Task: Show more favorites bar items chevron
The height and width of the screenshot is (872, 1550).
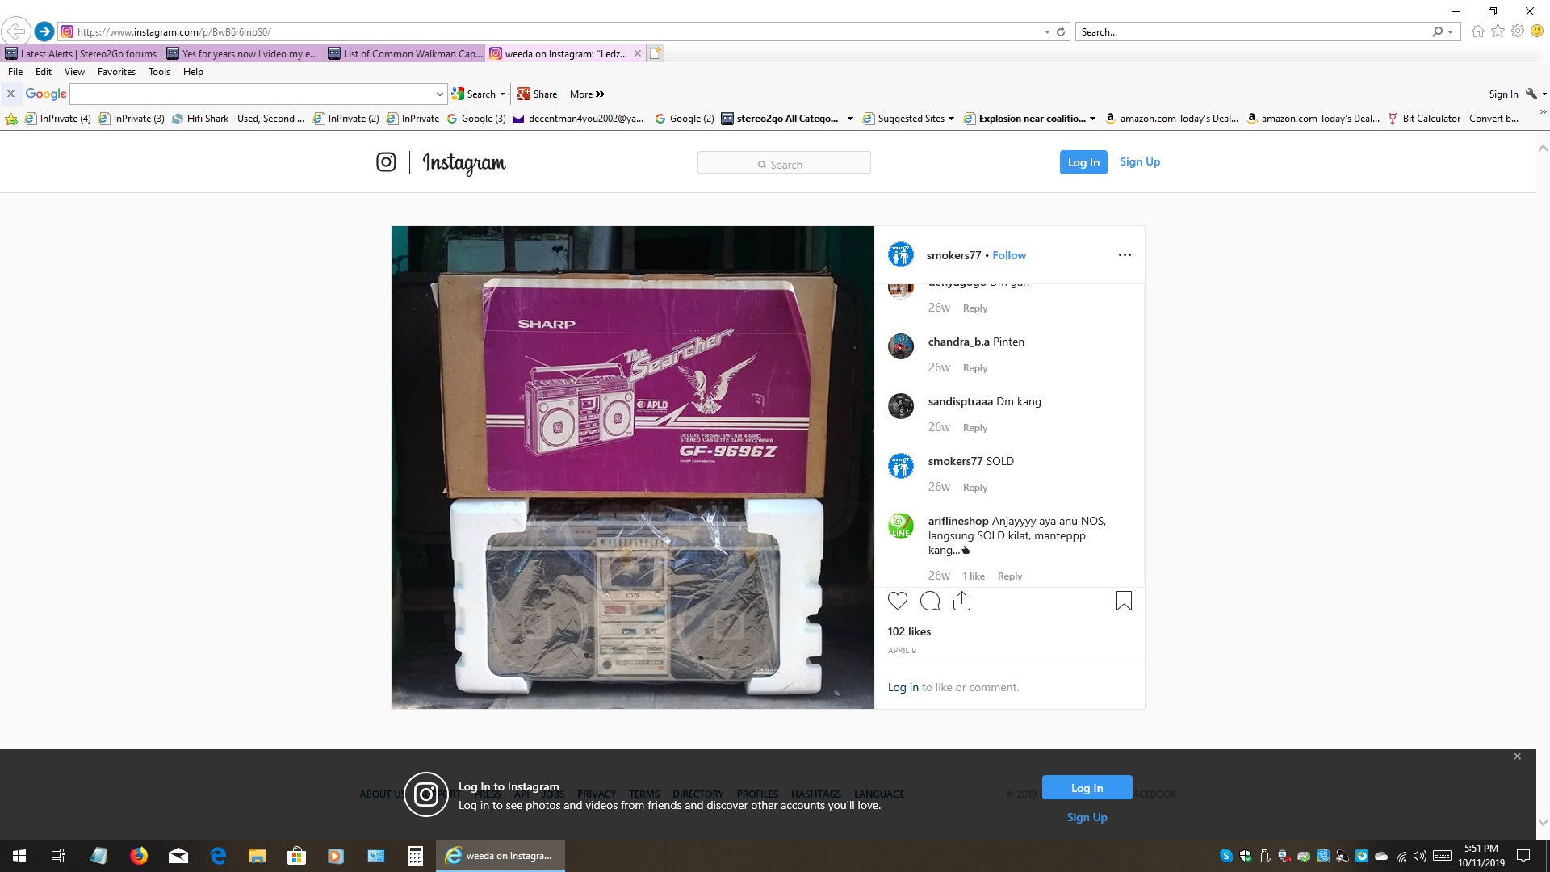Action: (1543, 113)
